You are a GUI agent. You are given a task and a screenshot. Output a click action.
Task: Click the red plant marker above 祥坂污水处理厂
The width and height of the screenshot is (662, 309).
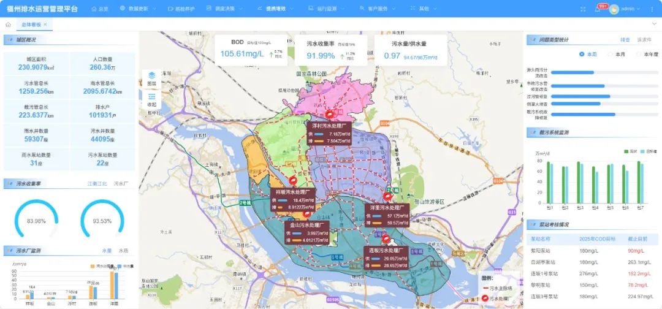pyautogui.click(x=292, y=181)
